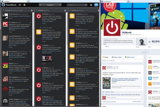
Task: Open Details under PCWorld QuickBooks tweet
Action: pos(44,23)
